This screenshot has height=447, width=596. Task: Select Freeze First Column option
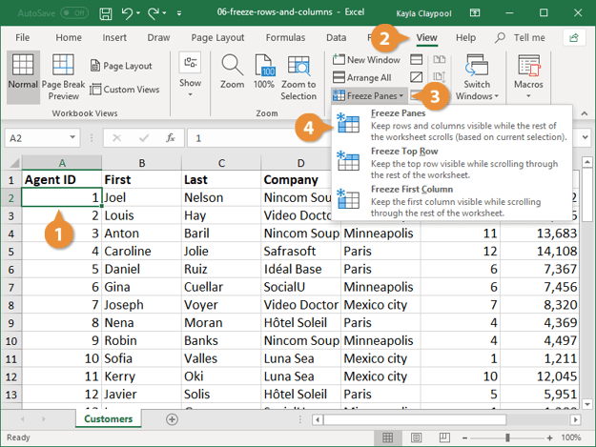pos(411,189)
